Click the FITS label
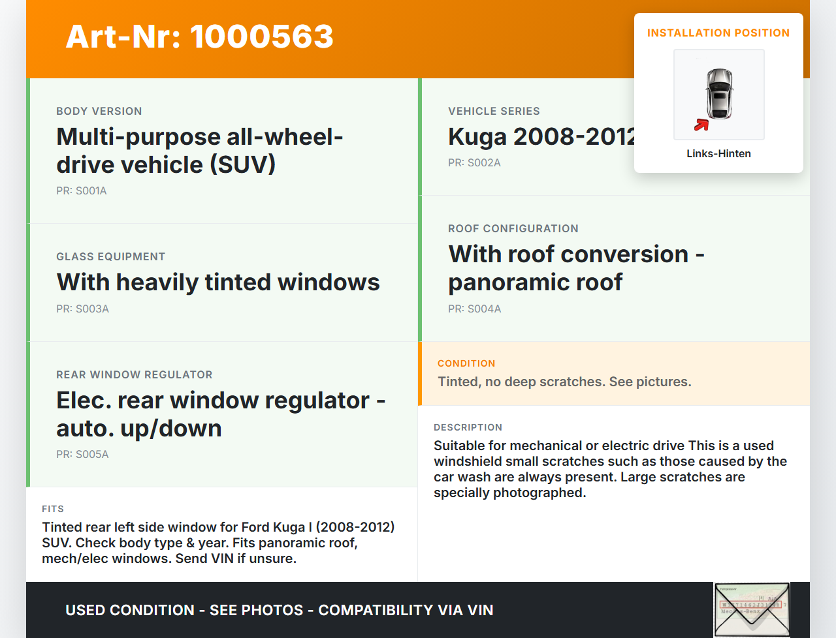Image resolution: width=836 pixels, height=638 pixels. [x=53, y=509]
